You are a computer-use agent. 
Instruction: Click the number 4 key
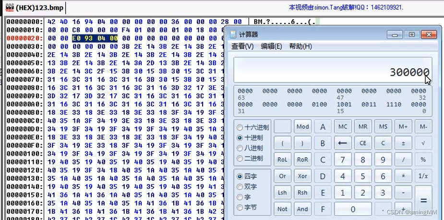tap(343, 176)
